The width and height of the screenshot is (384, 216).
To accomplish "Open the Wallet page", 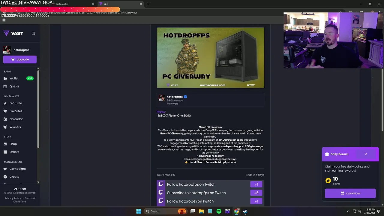I will 14,78.
